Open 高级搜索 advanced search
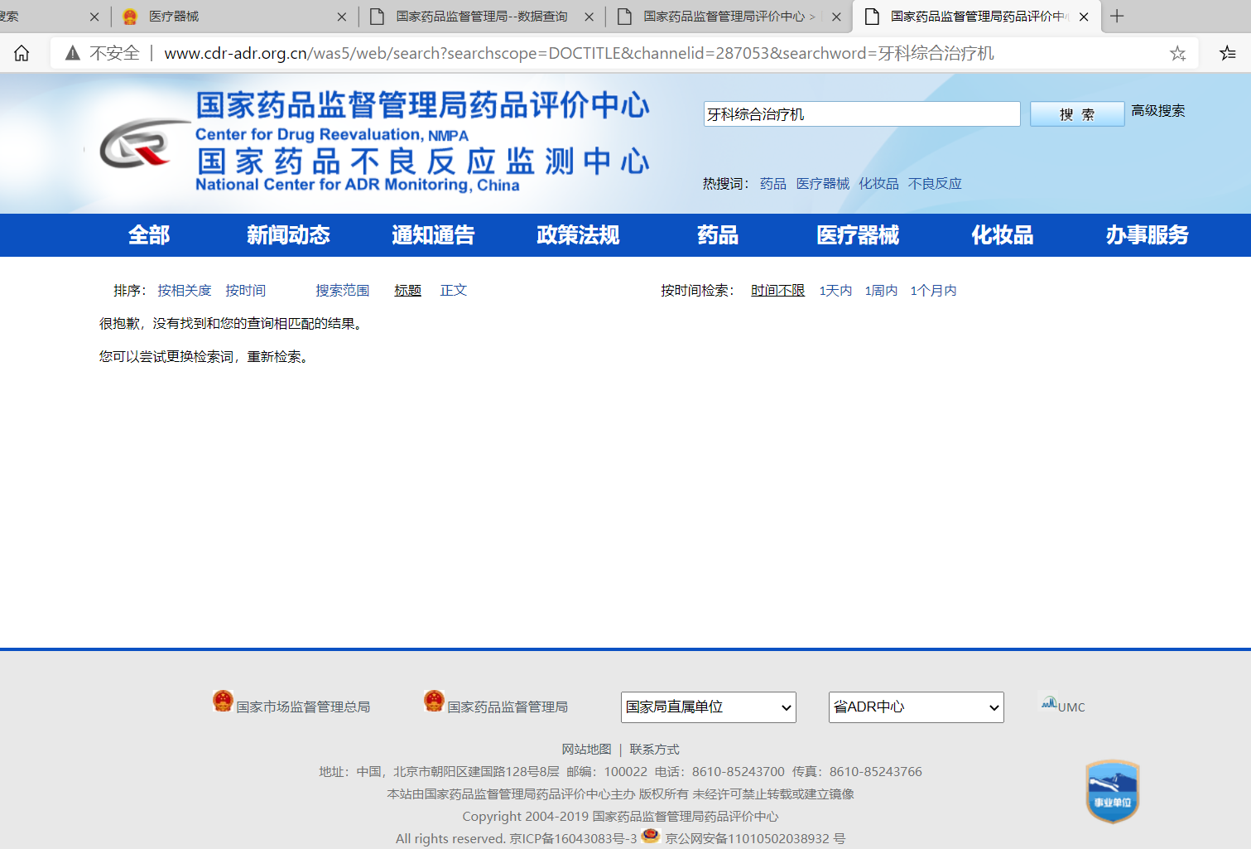1251x849 pixels. pyautogui.click(x=1157, y=111)
